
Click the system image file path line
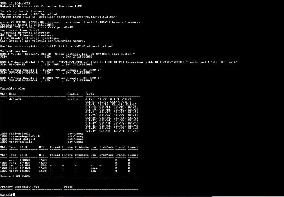pyautogui.click(x=59, y=17)
